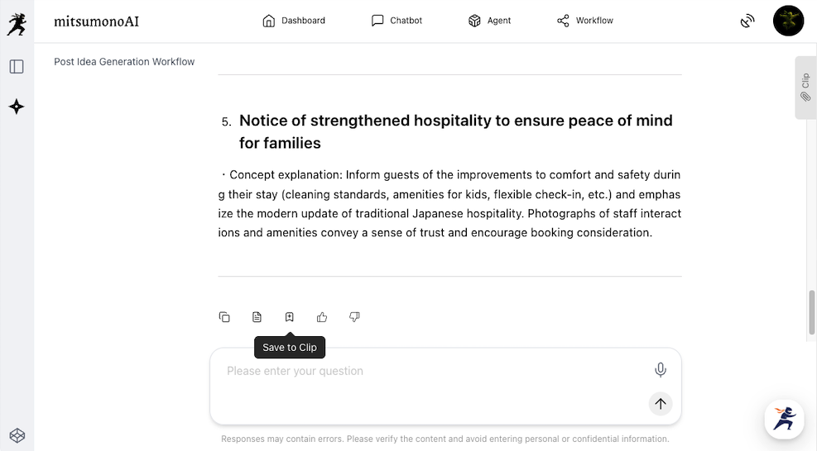Image resolution: width=817 pixels, height=451 pixels.
Task: Send the question with arrow button
Action: 660,404
